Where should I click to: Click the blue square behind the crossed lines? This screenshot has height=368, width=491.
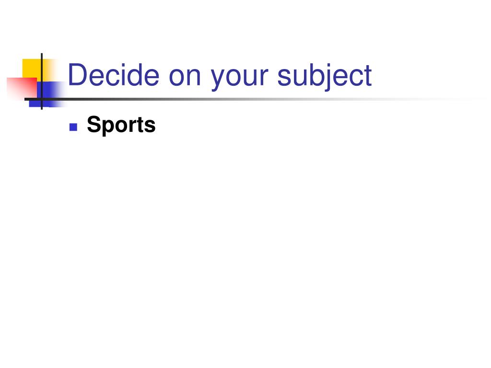pos(47,94)
